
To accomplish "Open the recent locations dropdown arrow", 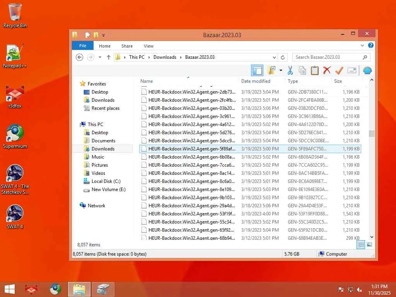I will [x=100, y=57].
